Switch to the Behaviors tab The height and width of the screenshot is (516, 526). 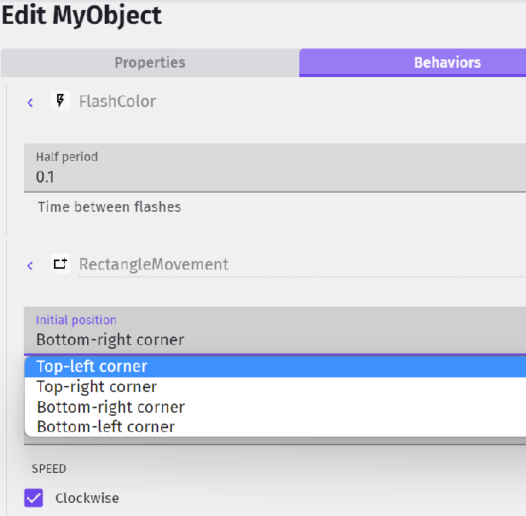point(447,63)
